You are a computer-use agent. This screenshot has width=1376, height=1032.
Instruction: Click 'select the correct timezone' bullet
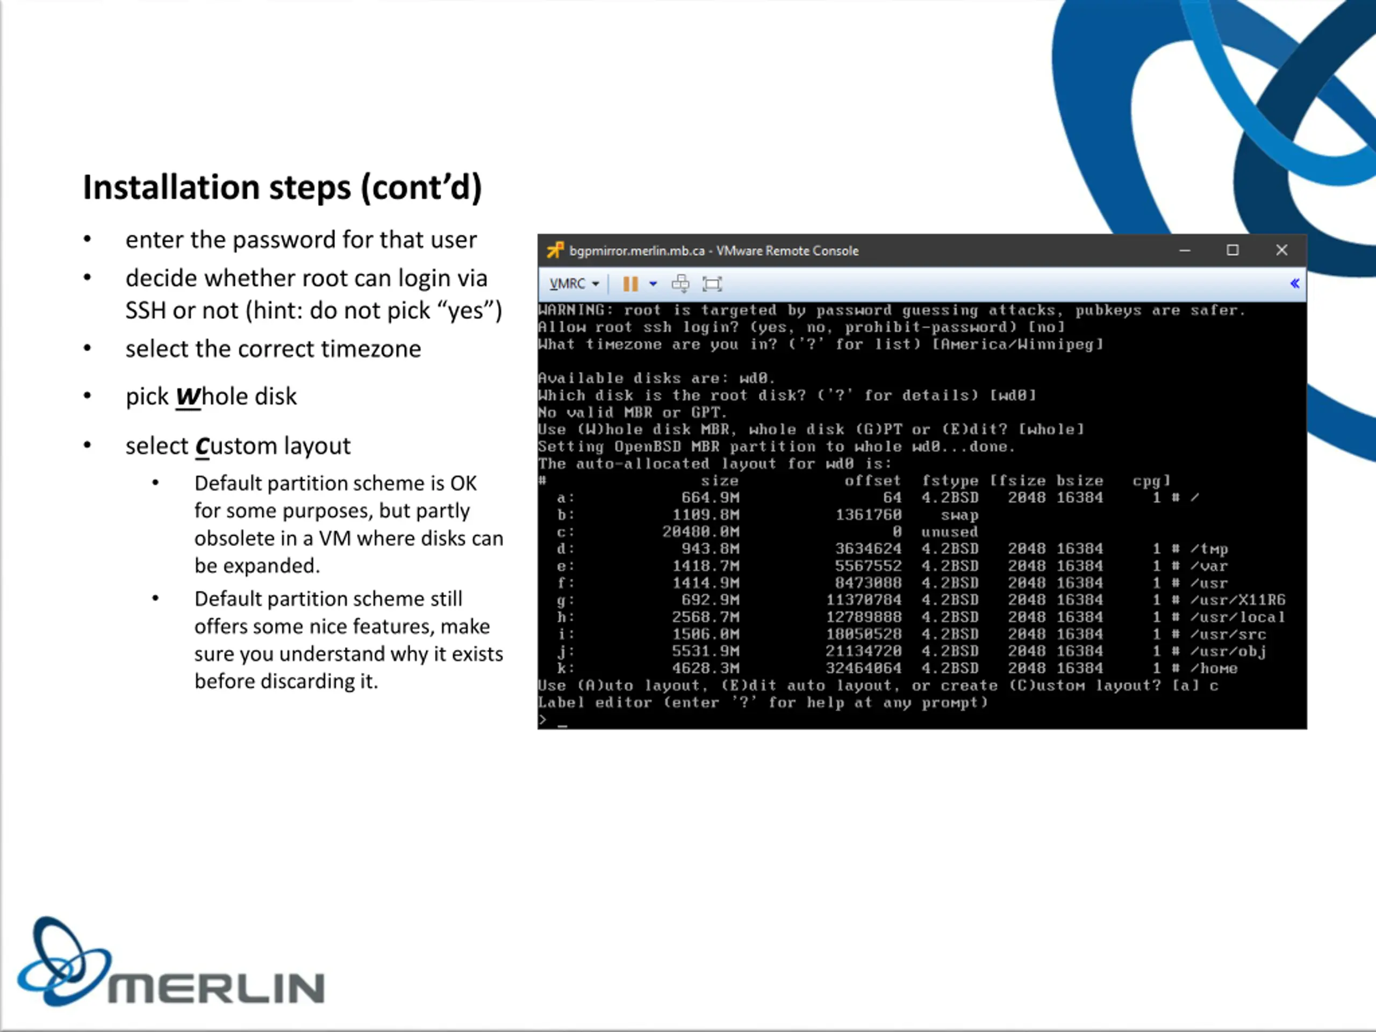(x=273, y=348)
